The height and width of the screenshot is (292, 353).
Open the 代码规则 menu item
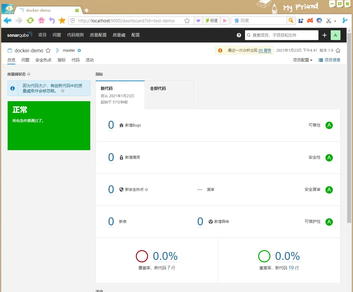click(75, 35)
